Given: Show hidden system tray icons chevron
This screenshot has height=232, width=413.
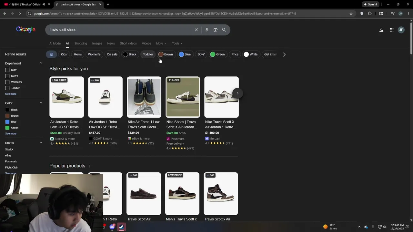Looking at the screenshot, I should pos(359,227).
